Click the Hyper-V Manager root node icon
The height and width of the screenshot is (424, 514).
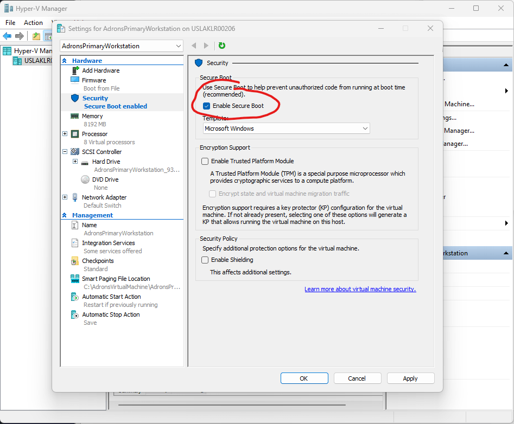click(x=7, y=51)
